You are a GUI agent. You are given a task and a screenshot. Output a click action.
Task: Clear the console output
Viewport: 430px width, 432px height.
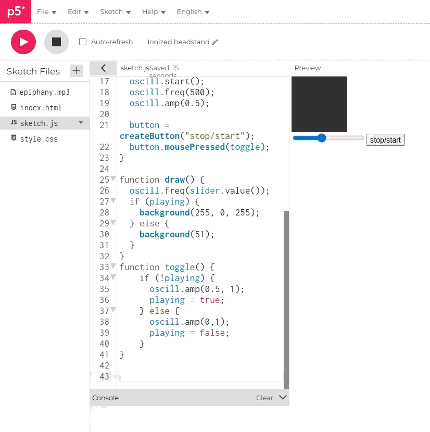point(264,398)
